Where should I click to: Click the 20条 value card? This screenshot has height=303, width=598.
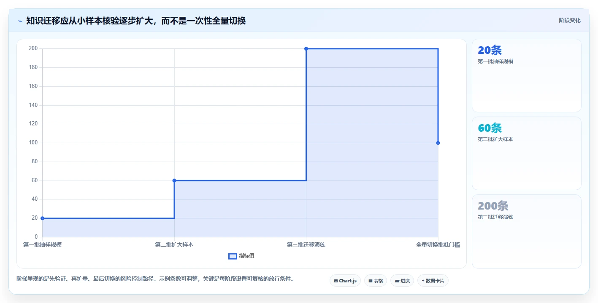click(526, 75)
